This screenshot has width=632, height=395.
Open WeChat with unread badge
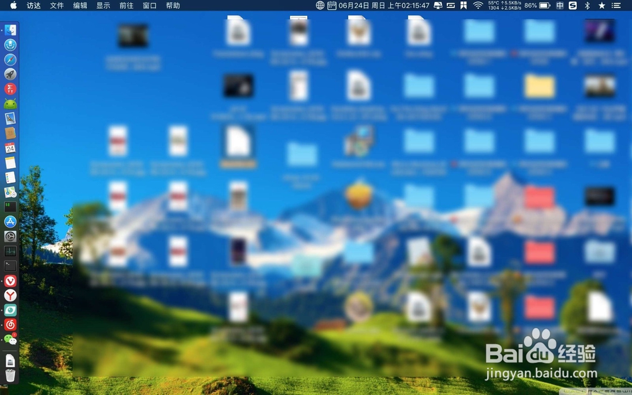tap(10, 339)
